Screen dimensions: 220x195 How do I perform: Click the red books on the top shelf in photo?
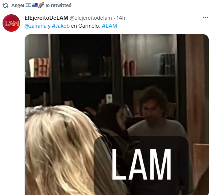click(x=39, y=68)
